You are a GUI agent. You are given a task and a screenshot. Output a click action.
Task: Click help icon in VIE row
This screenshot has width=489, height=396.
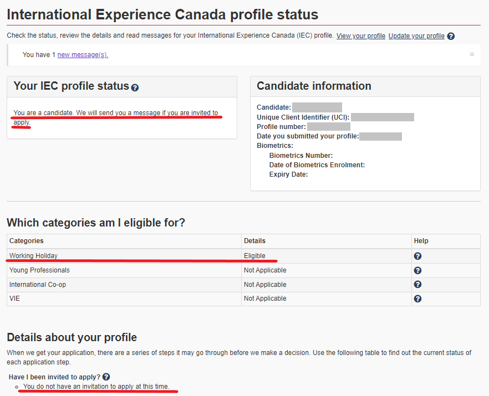coord(417,299)
